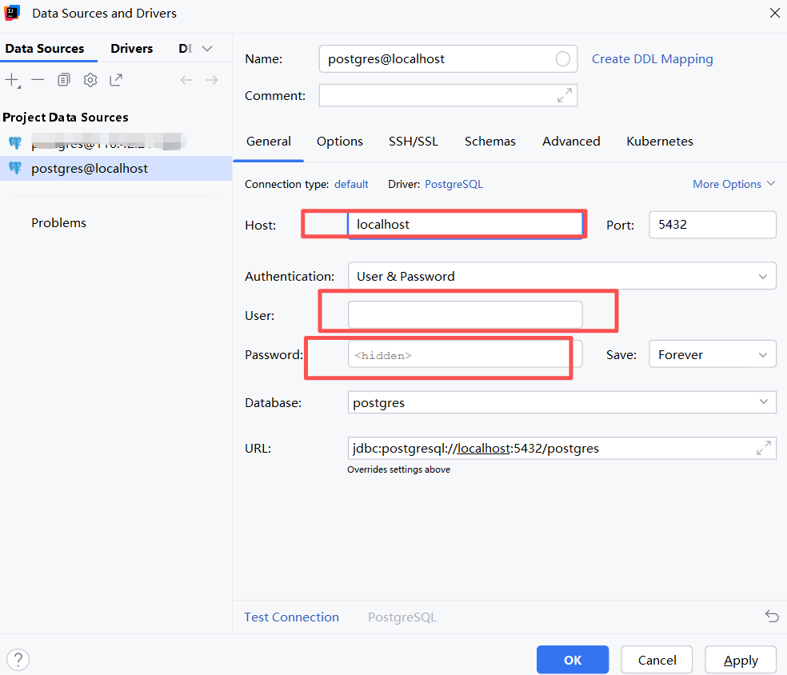Open the Options tab
Screen dimensions: 787x675
(x=340, y=142)
